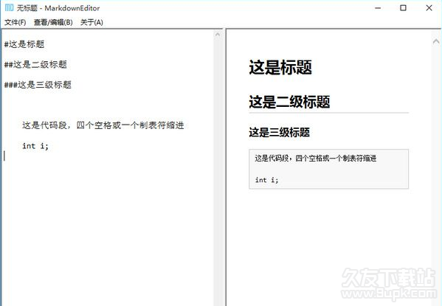Viewport: 442px width, 306px height.
Task: Place cursor in '#这是标题' source line
Action: 24,44
